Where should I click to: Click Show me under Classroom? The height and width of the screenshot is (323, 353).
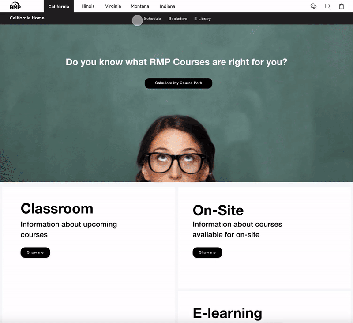coord(35,252)
